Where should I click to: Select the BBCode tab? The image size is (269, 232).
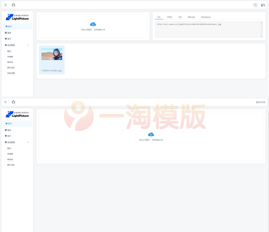[191, 17]
